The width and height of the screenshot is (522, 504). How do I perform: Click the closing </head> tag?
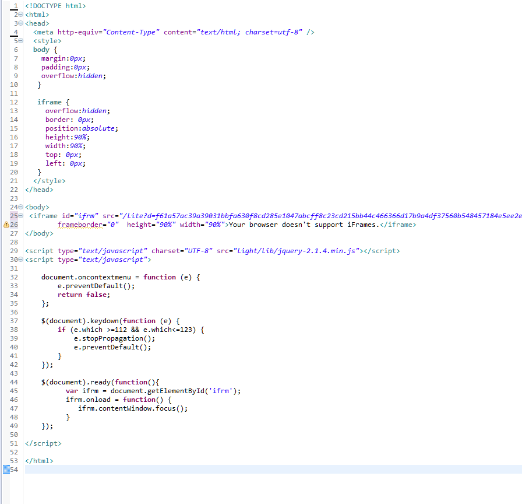pos(39,190)
